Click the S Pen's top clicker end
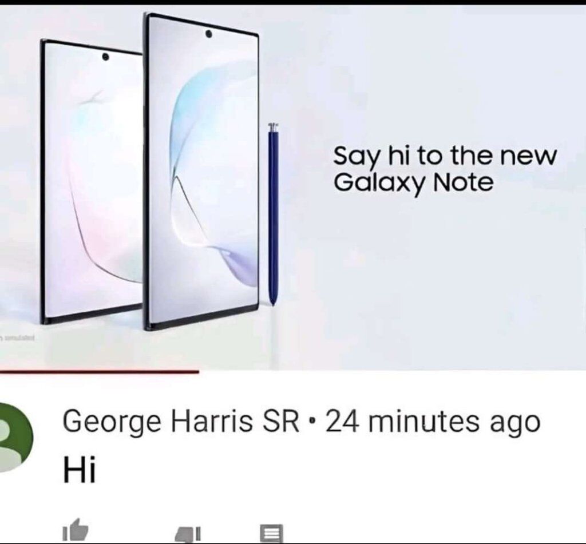586x544 pixels. click(273, 127)
